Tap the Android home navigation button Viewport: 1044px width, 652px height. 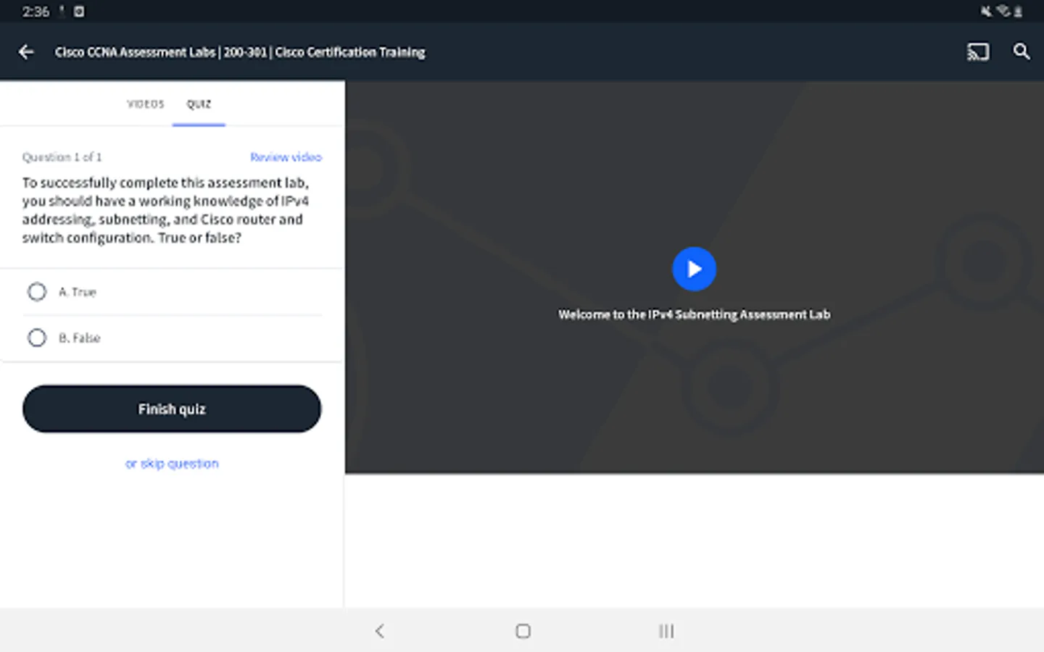click(523, 631)
